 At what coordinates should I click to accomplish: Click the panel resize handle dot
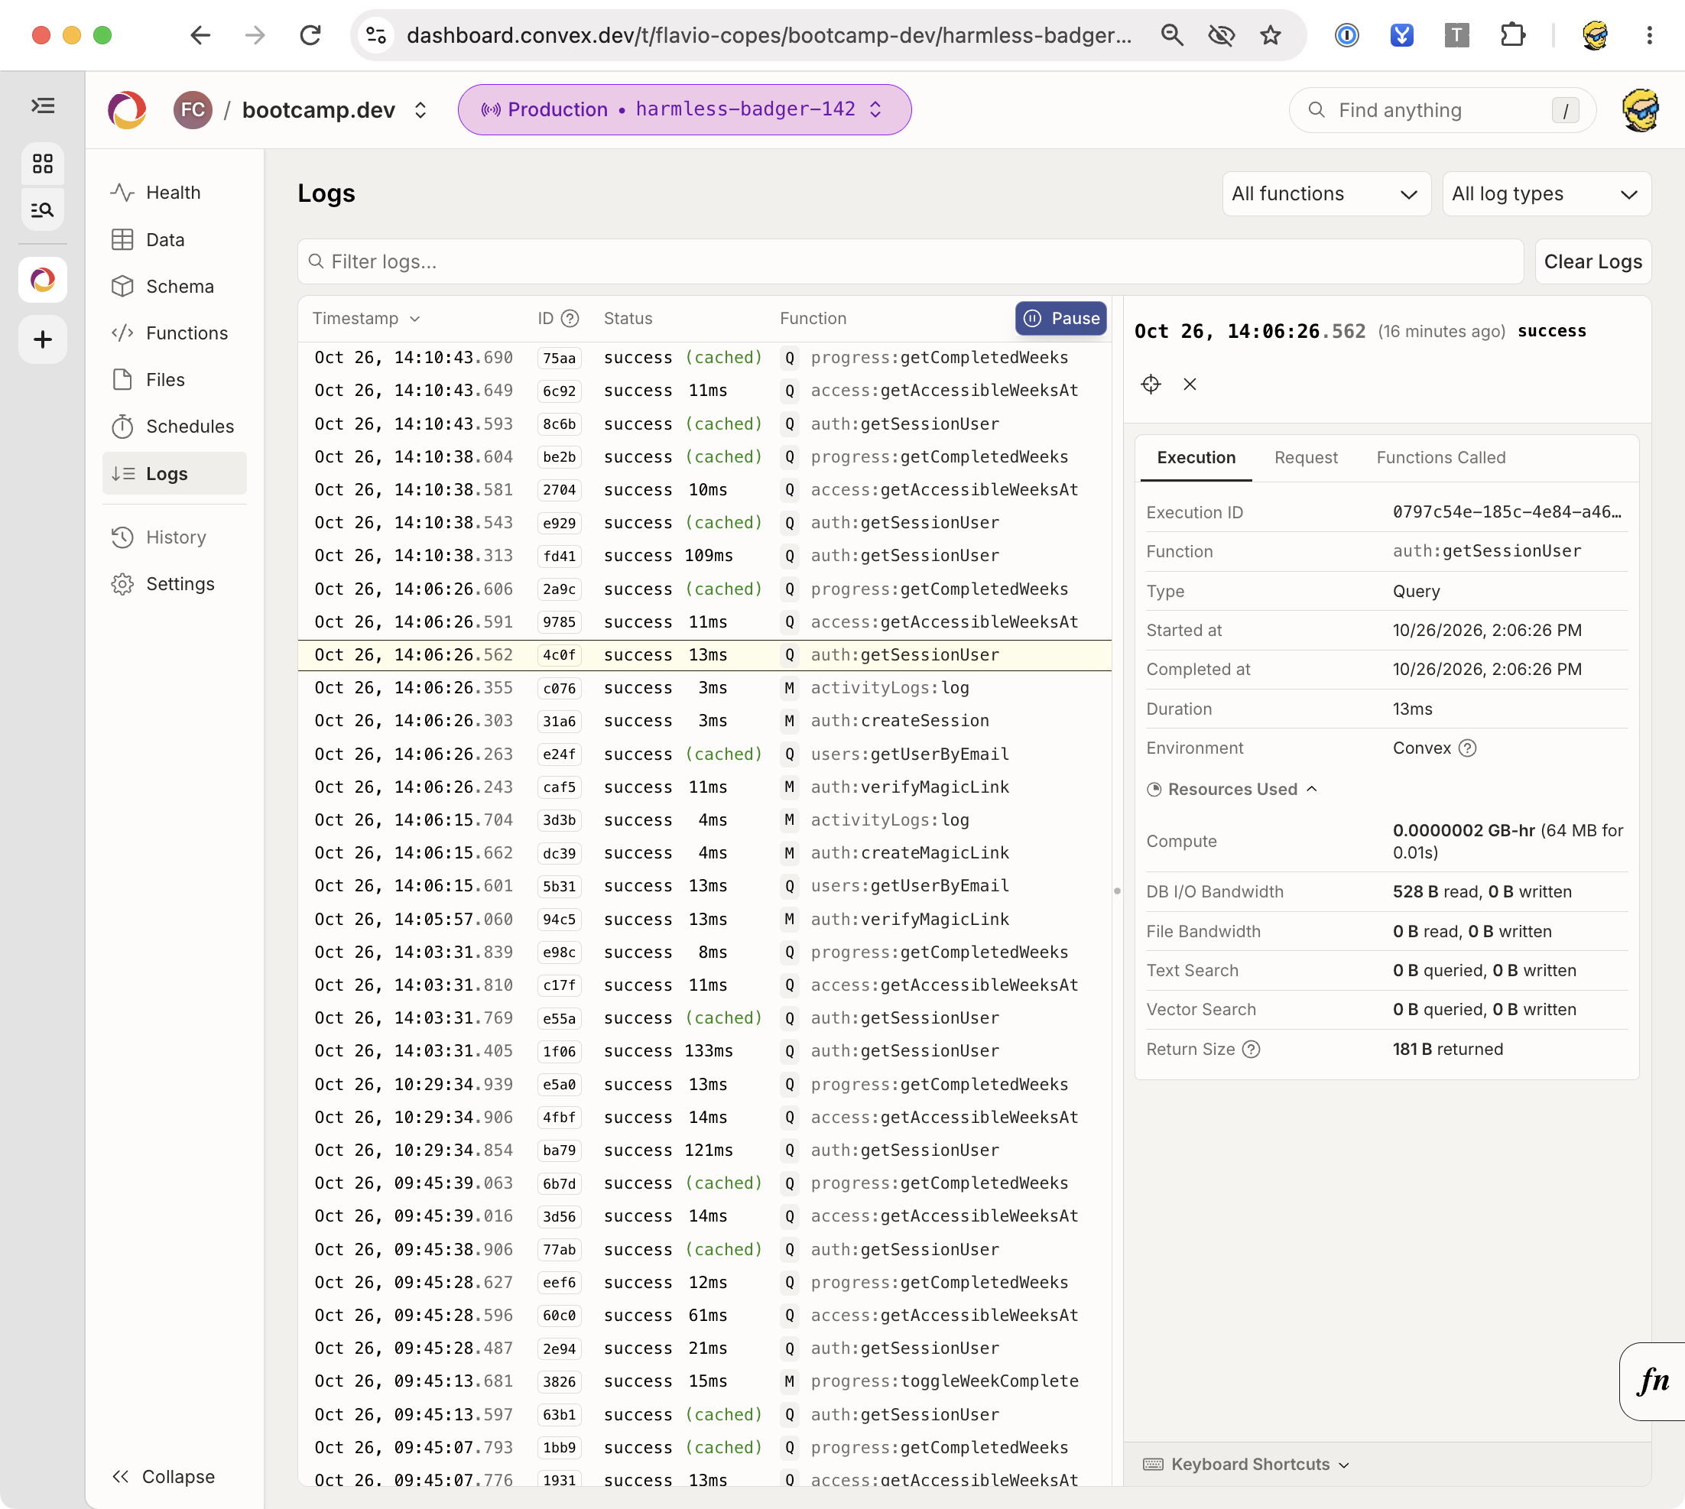click(1117, 891)
